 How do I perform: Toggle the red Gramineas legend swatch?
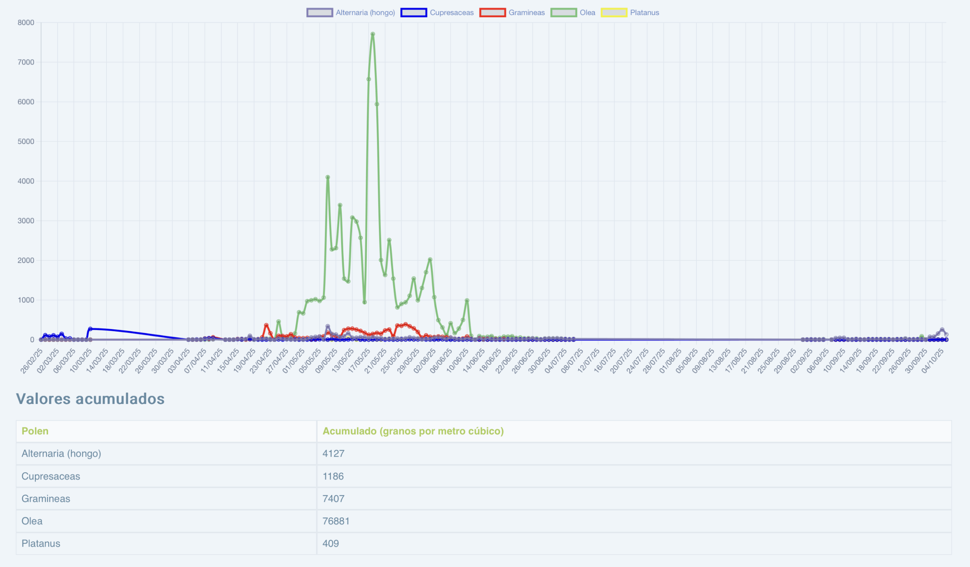coord(492,13)
